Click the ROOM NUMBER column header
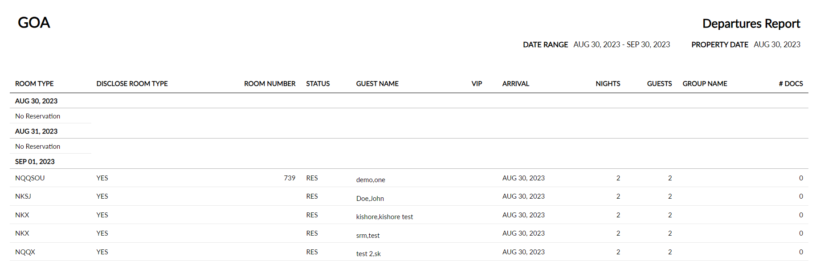The width and height of the screenshot is (816, 261). tap(269, 84)
